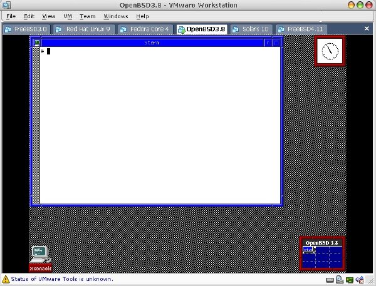Open the Team menu
This screenshot has width=376, height=286.
(88, 16)
